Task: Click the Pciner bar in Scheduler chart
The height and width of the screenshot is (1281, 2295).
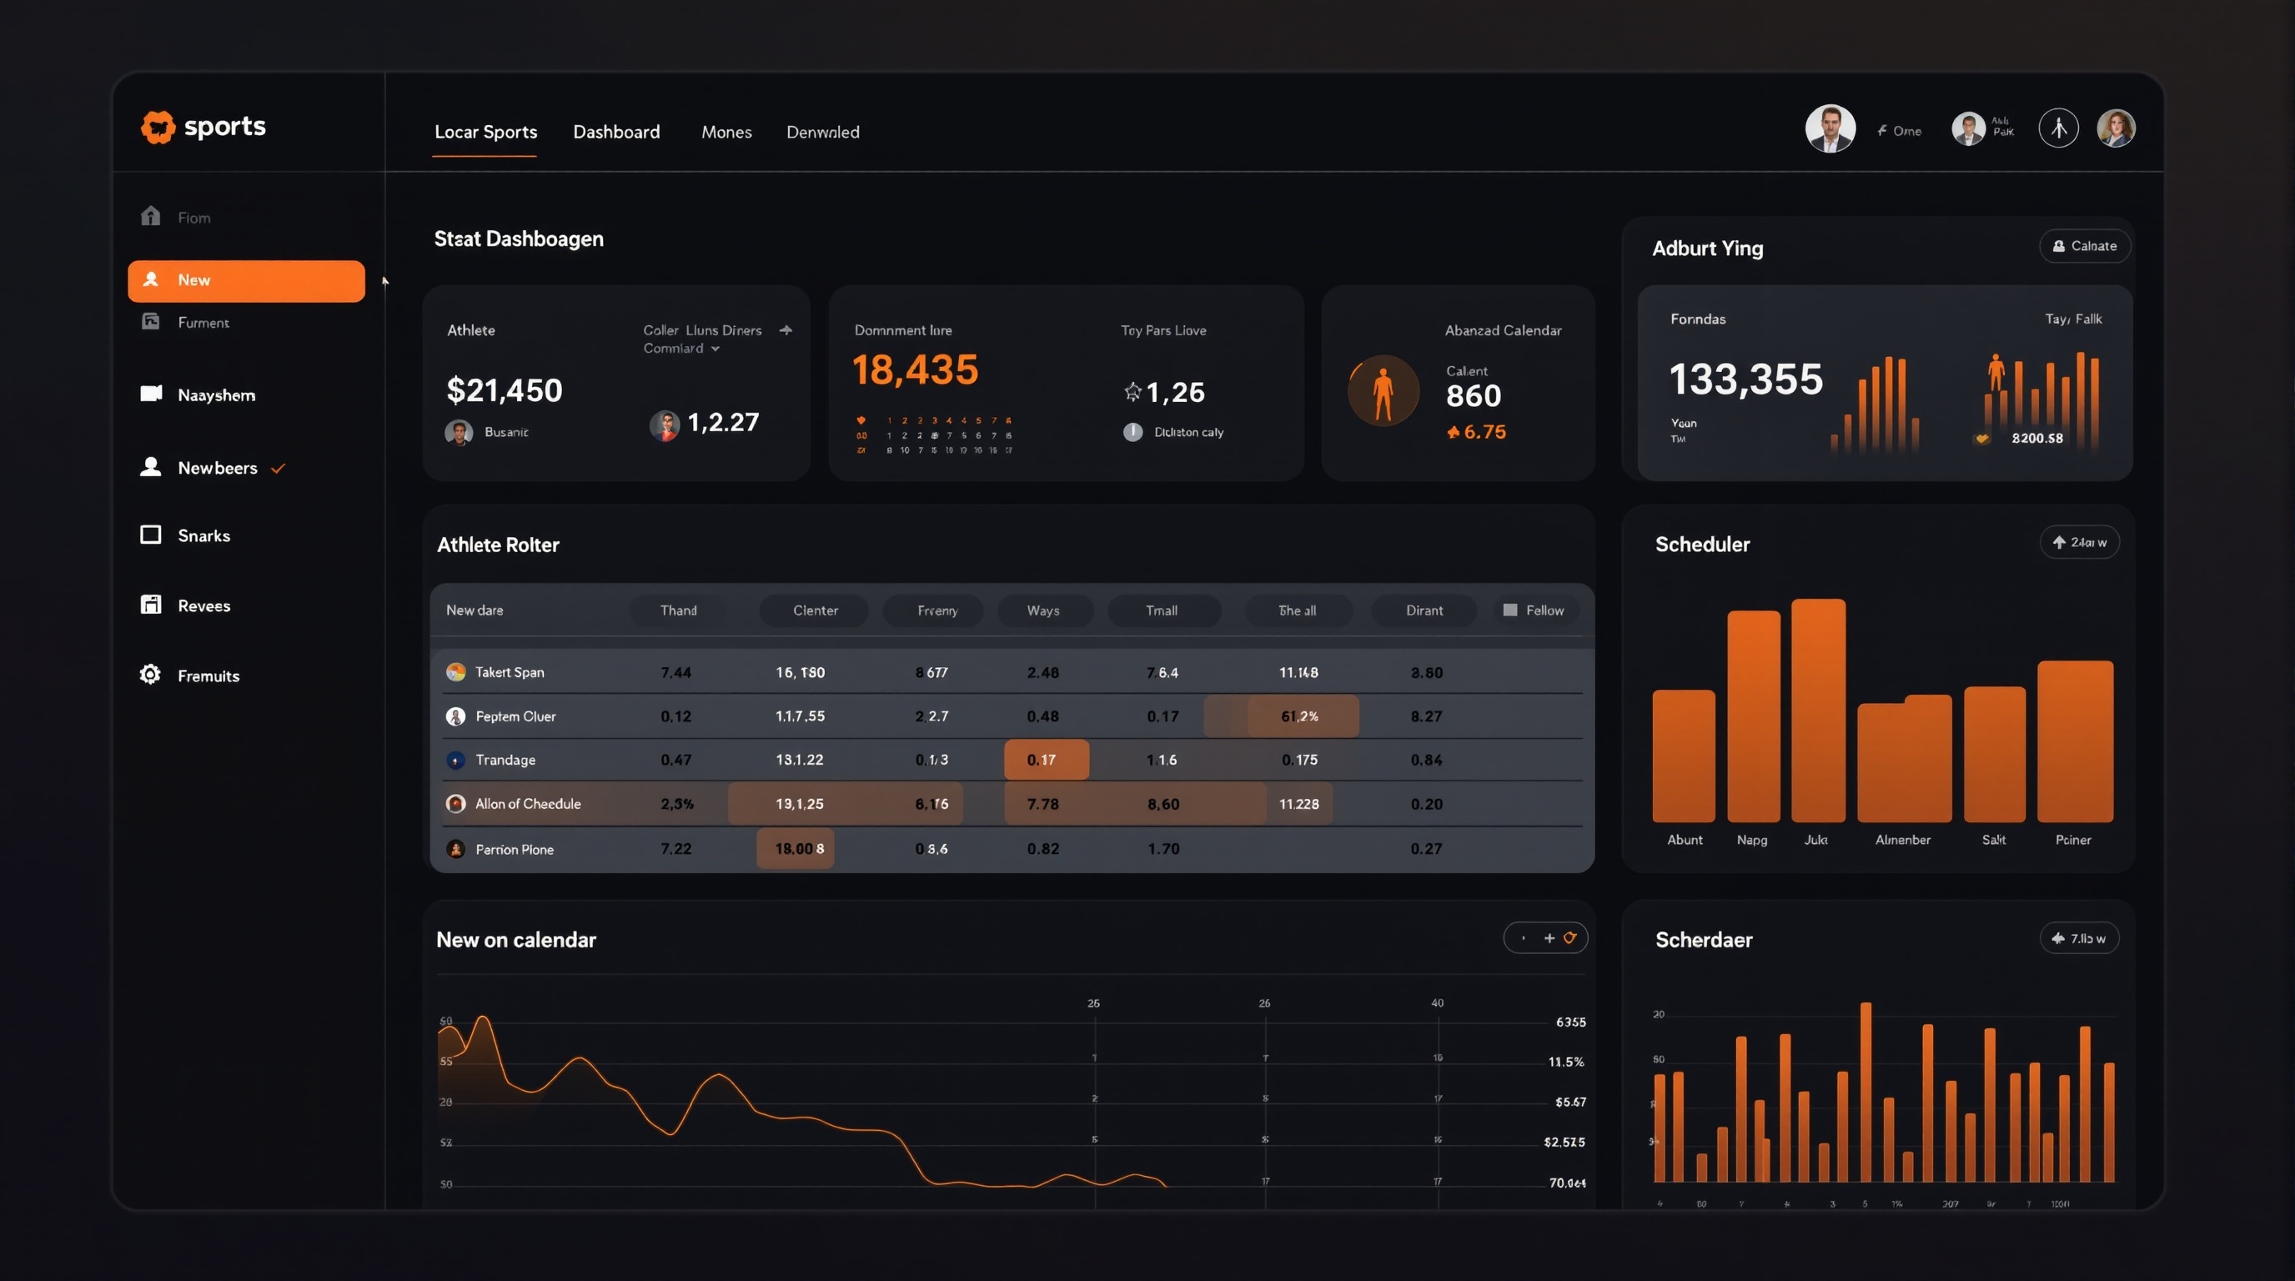Action: [x=2075, y=741]
